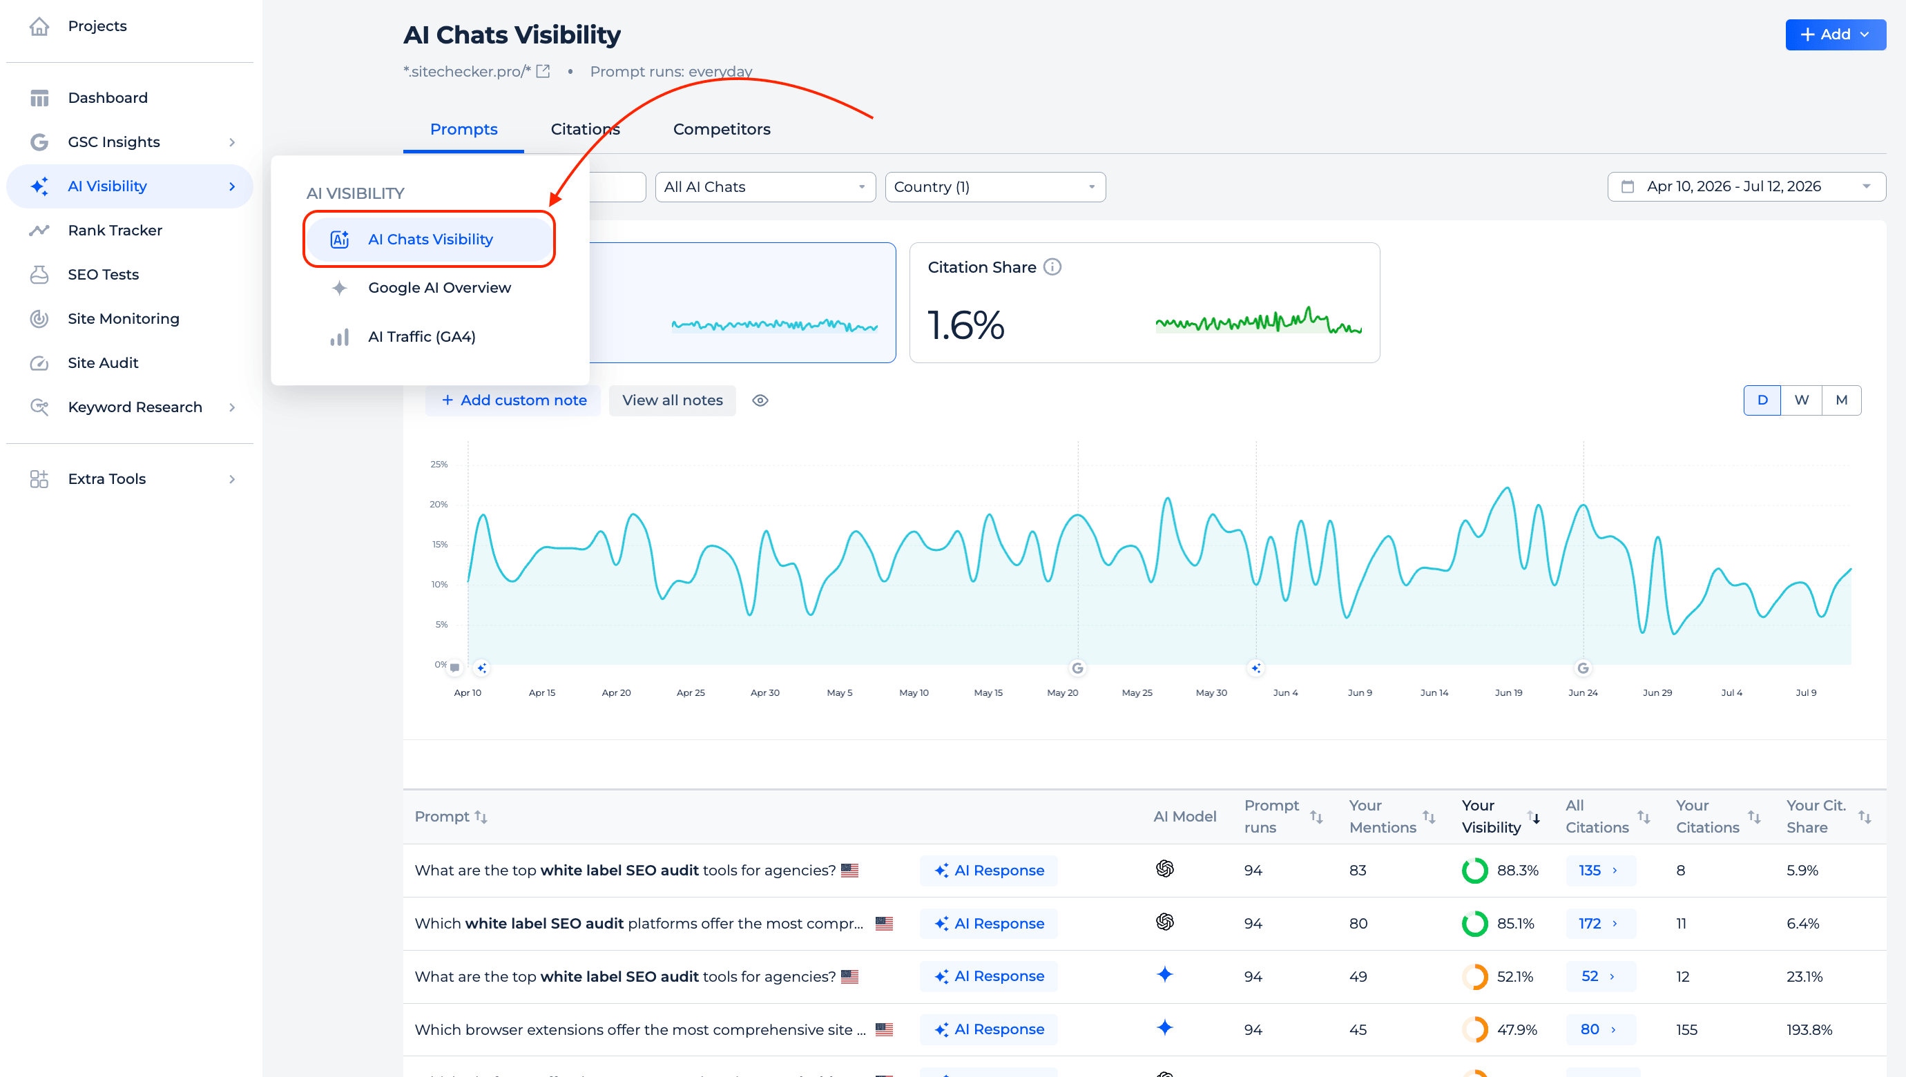The width and height of the screenshot is (1906, 1077).
Task: Select AI Chats Visibility menu item
Action: click(429, 239)
